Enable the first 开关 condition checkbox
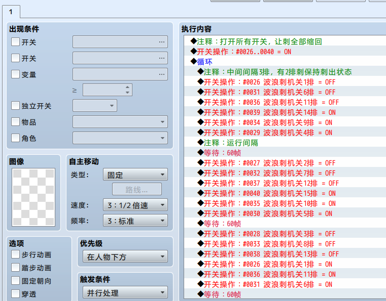This screenshot has height=301, width=386. [x=15, y=42]
